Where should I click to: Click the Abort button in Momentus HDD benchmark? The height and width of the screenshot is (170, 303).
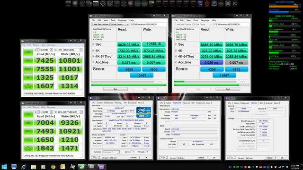pos(228,89)
